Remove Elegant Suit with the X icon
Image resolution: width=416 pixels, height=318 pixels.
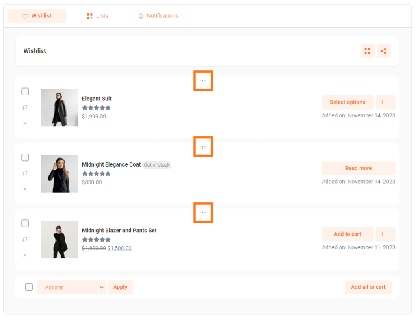25,123
